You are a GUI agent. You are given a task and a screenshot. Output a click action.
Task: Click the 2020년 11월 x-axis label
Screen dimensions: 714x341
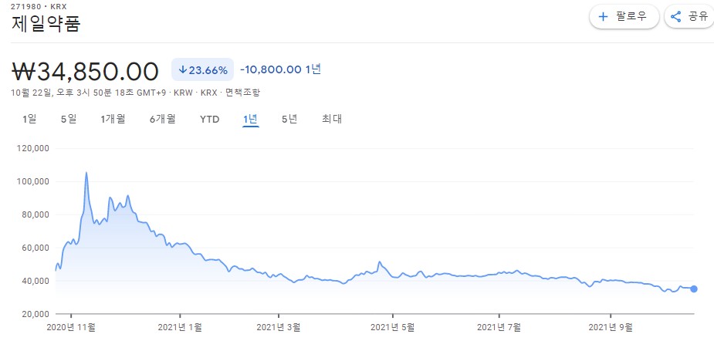click(x=71, y=326)
